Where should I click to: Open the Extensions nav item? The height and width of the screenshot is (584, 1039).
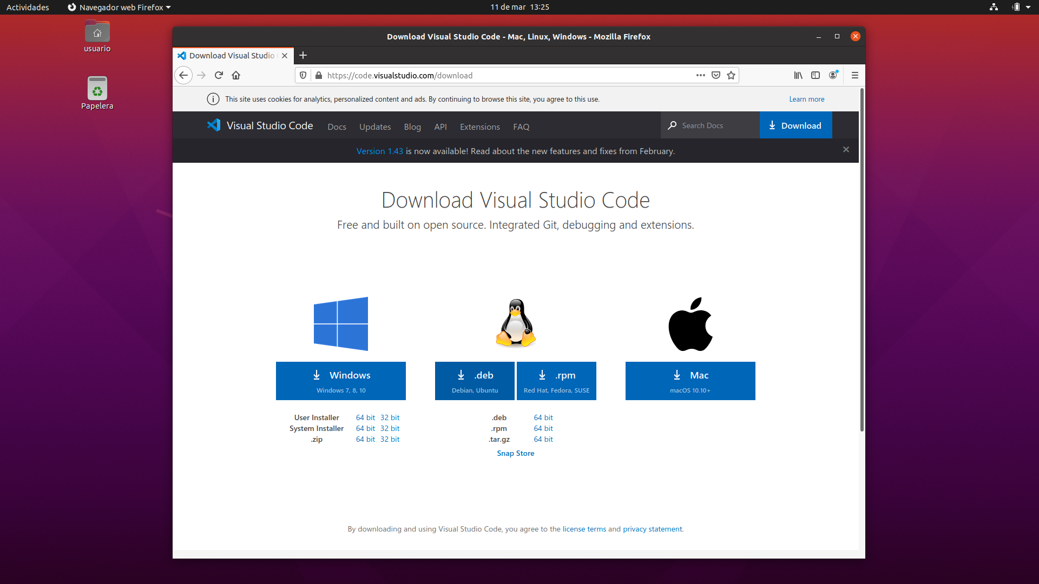click(x=479, y=127)
